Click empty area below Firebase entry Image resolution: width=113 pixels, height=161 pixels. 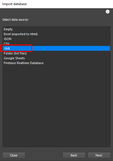(56, 106)
